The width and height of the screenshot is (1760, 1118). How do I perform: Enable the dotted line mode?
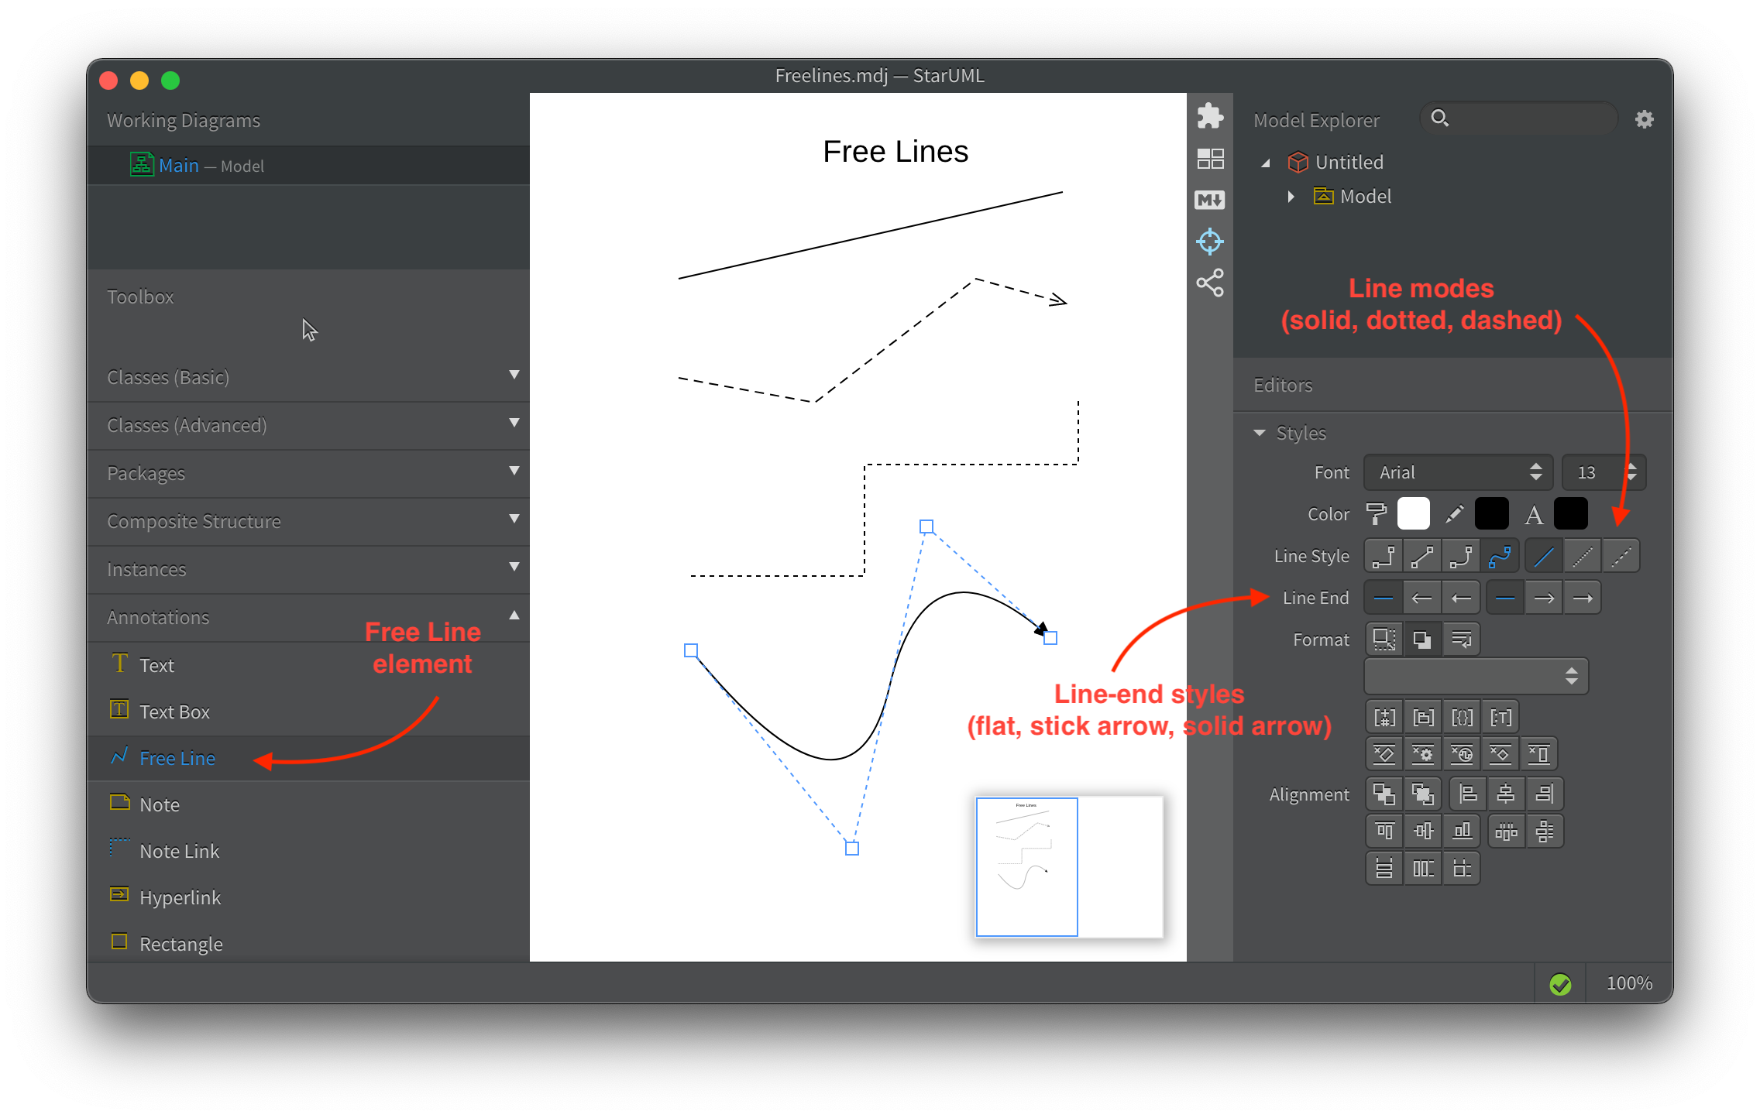pyautogui.click(x=1582, y=556)
